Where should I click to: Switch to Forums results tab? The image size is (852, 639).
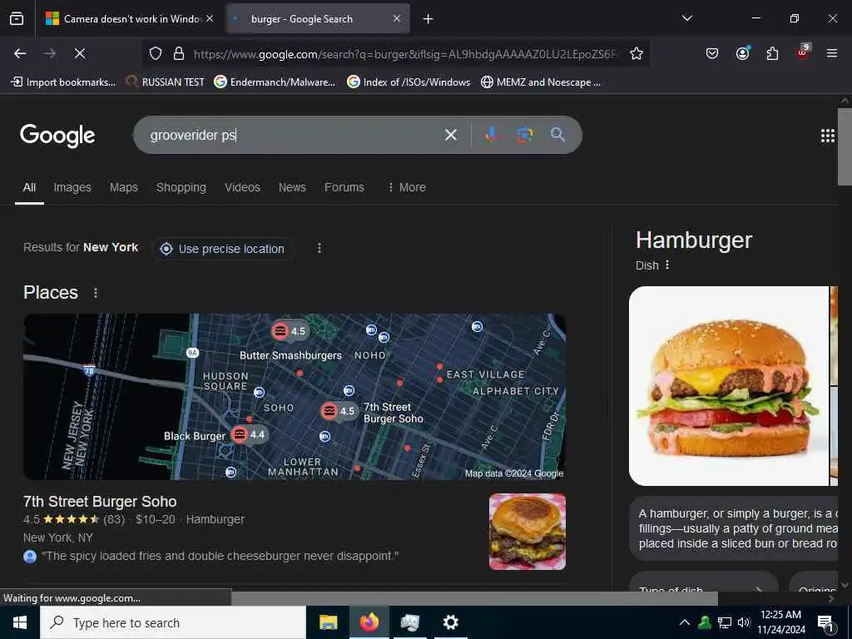pos(344,187)
